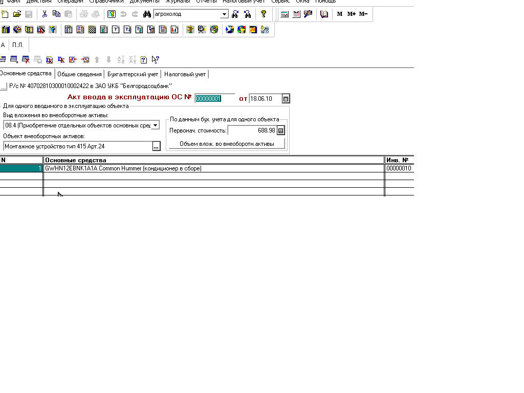Click the Дт/Кт document postings icon
The height and width of the screenshot is (393, 524).
(x=50, y=59)
